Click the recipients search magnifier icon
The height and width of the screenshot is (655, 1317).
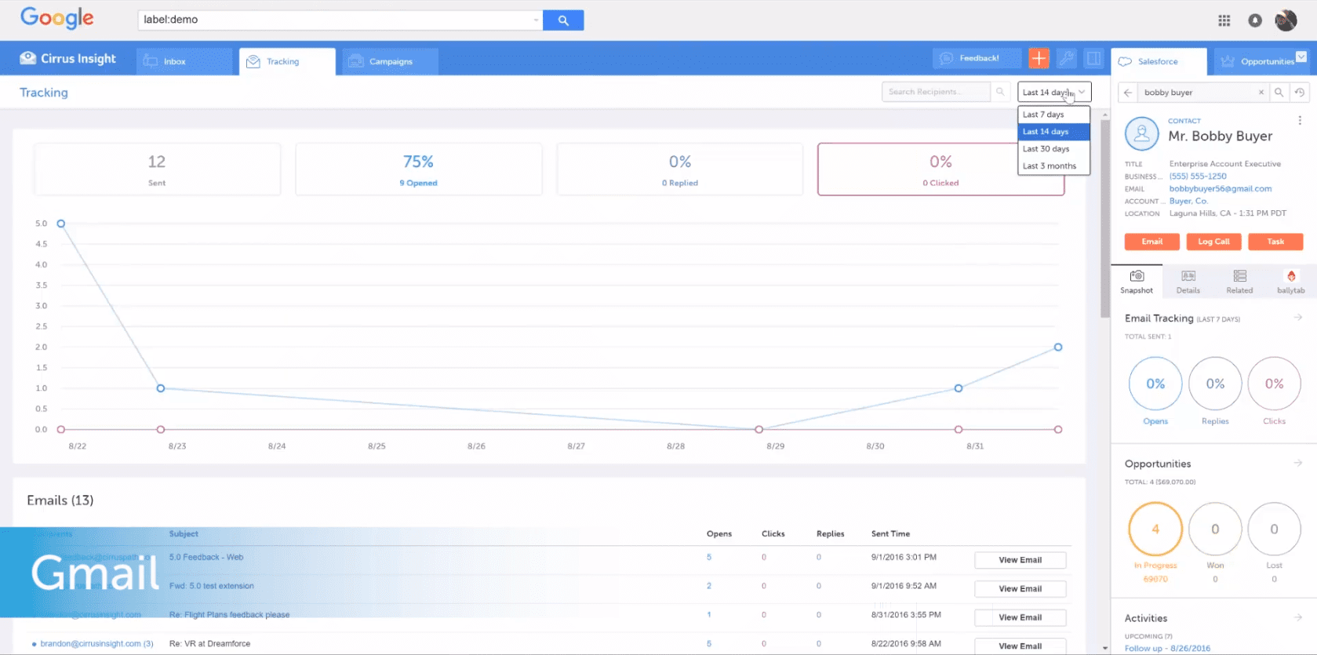[x=1000, y=92]
